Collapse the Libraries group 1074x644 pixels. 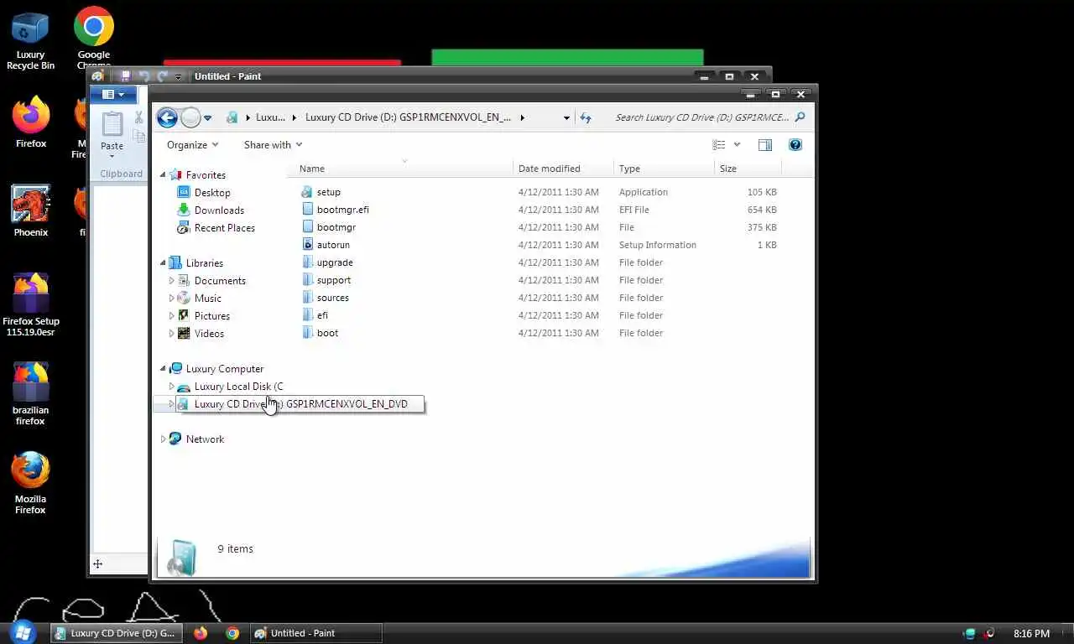pos(164,263)
